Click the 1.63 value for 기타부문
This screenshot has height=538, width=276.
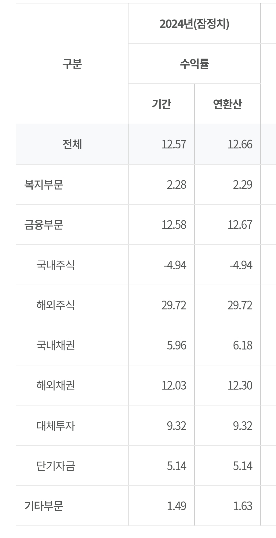tap(243, 506)
